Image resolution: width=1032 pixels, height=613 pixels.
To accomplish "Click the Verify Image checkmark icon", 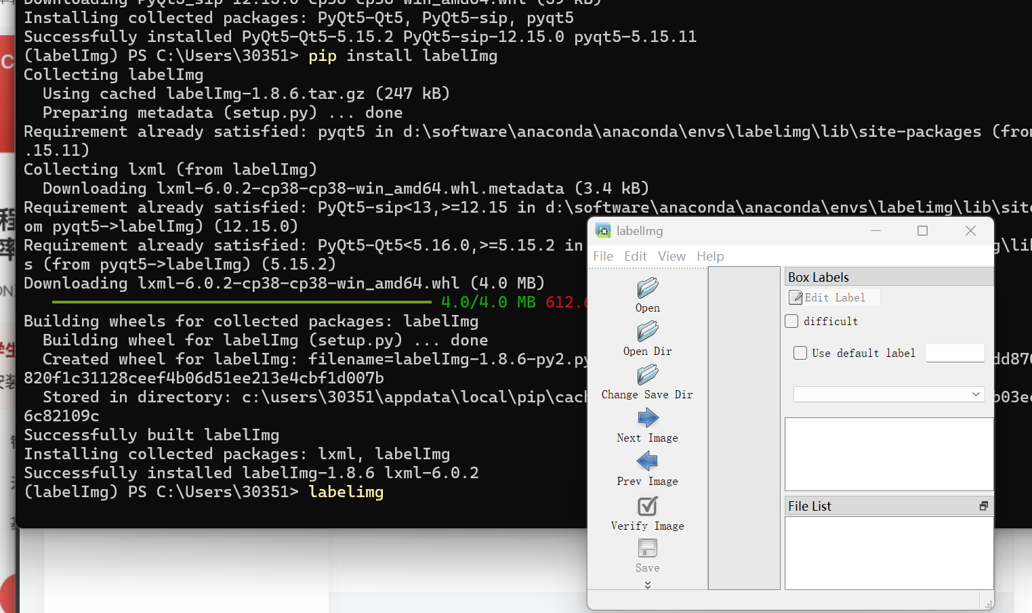I will (647, 506).
